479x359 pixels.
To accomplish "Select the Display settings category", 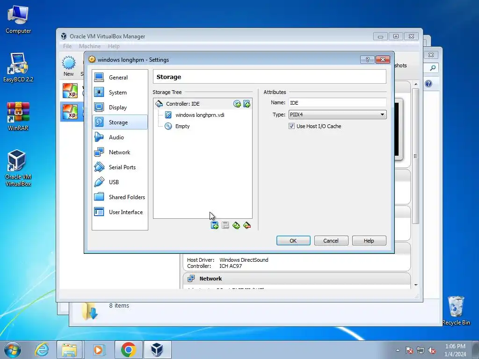I will [x=120, y=107].
